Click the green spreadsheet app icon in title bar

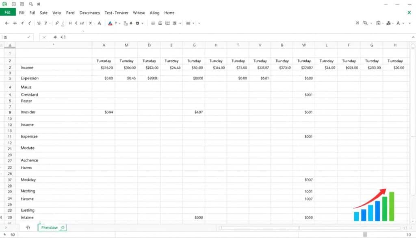(4, 4)
